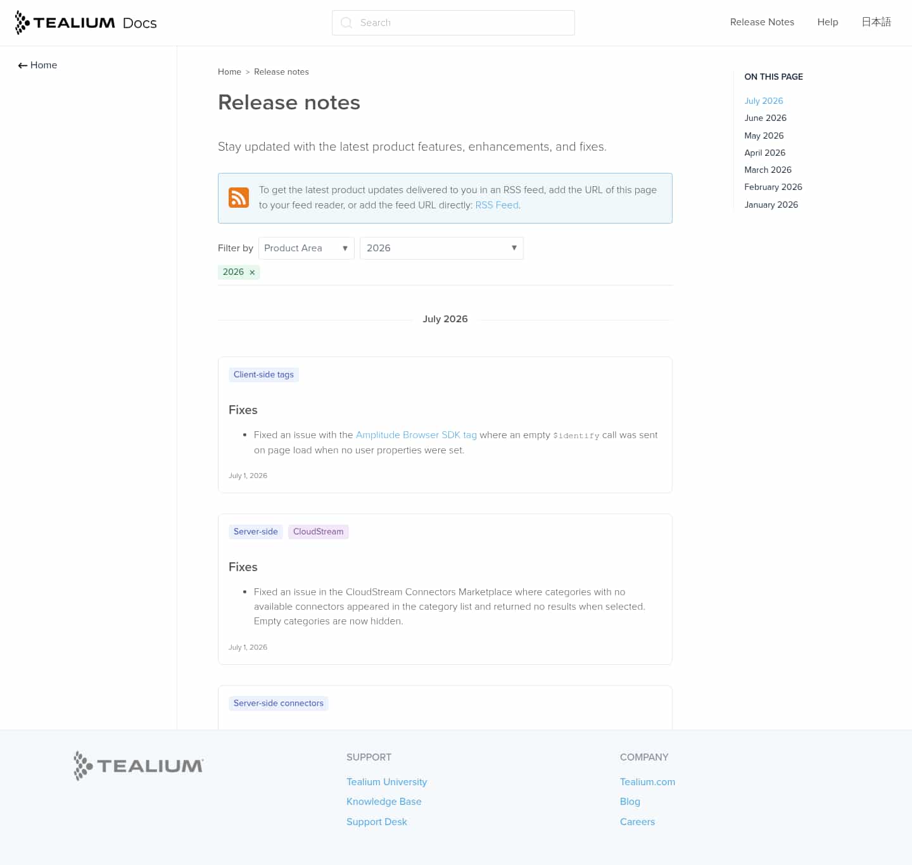This screenshot has height=865, width=912.
Task: Switch language to 日本語
Action: click(876, 22)
